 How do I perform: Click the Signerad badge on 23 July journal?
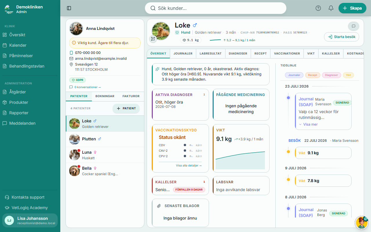click(342, 103)
